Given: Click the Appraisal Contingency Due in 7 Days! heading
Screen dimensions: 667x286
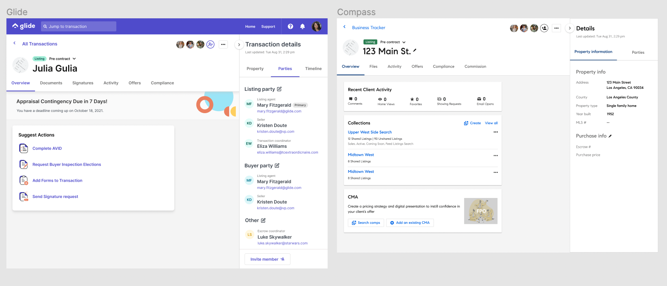Looking at the screenshot, I should tap(62, 102).
